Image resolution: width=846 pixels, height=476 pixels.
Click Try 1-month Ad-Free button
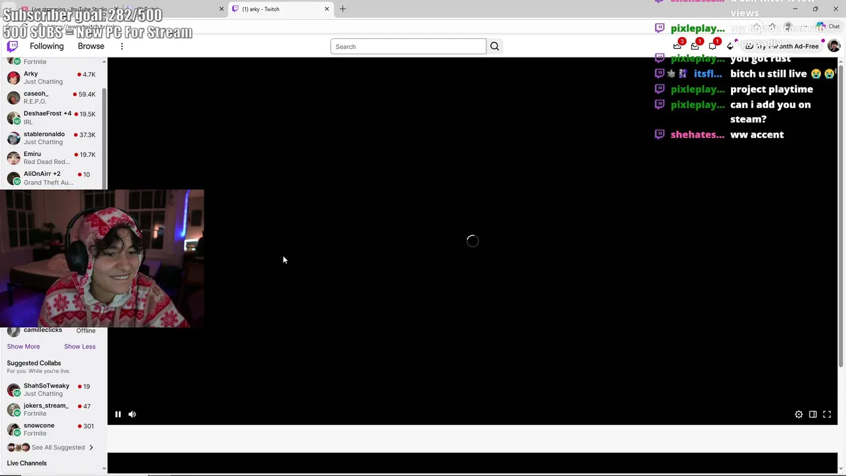[x=782, y=46]
